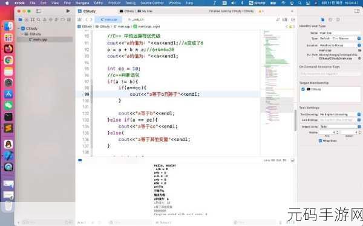Toggle CStudy target membership checkbox
The image size is (363, 226).
tap(303, 89)
